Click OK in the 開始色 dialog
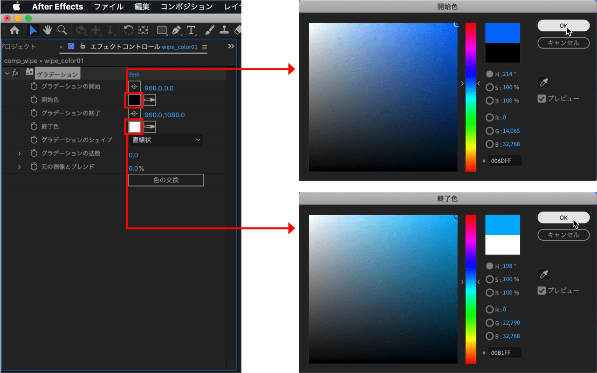 pos(563,26)
